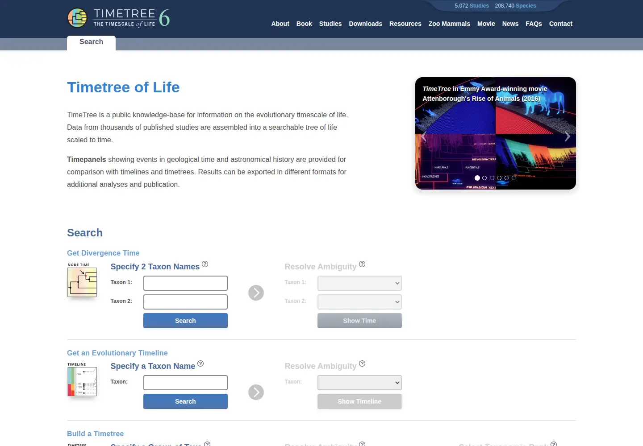The image size is (643, 446).
Task: Open the Movie menu item
Action: 486,24
